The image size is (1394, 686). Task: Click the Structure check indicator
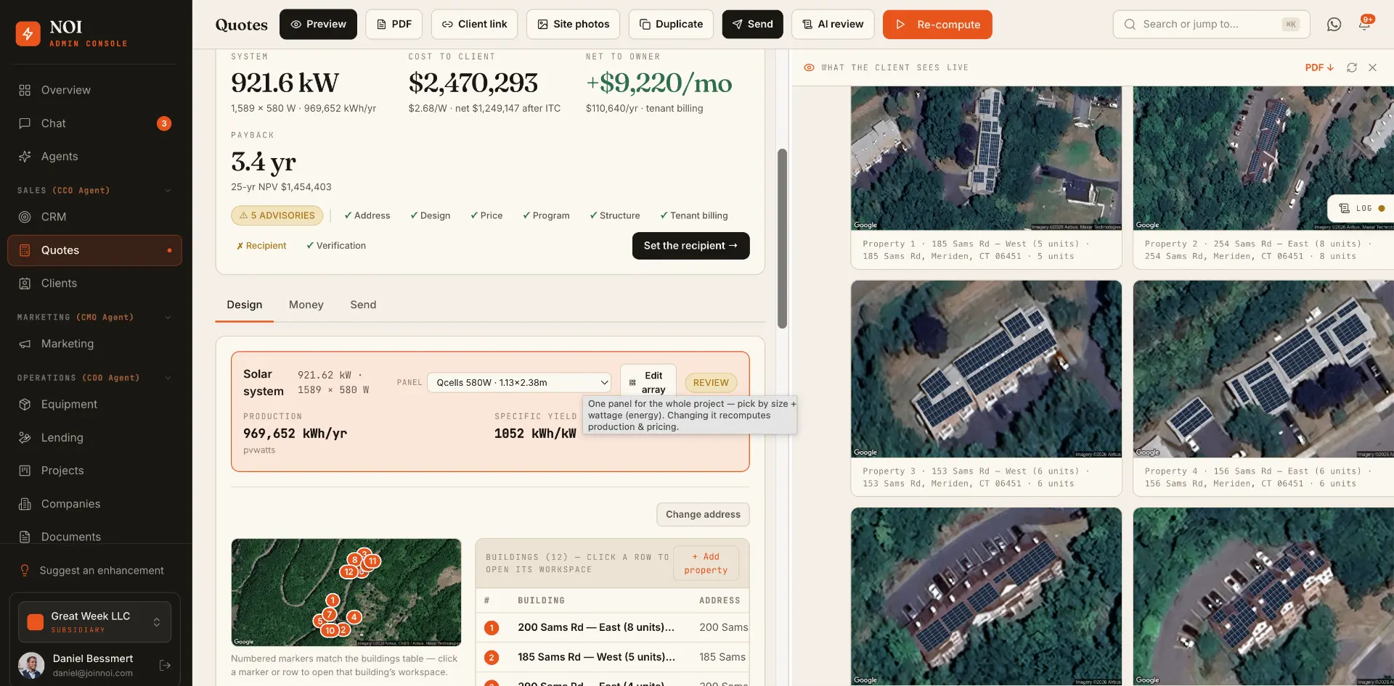[x=614, y=215]
